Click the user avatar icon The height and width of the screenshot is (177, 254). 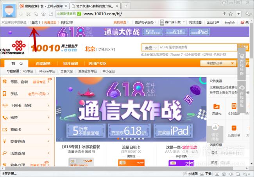click(x=9, y=11)
